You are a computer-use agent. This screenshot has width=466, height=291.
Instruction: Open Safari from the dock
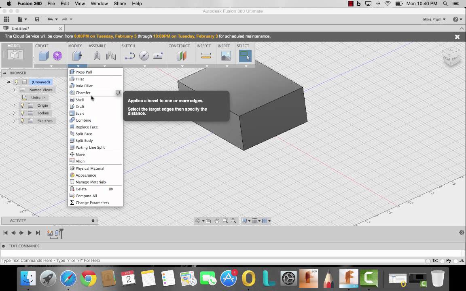68,278
